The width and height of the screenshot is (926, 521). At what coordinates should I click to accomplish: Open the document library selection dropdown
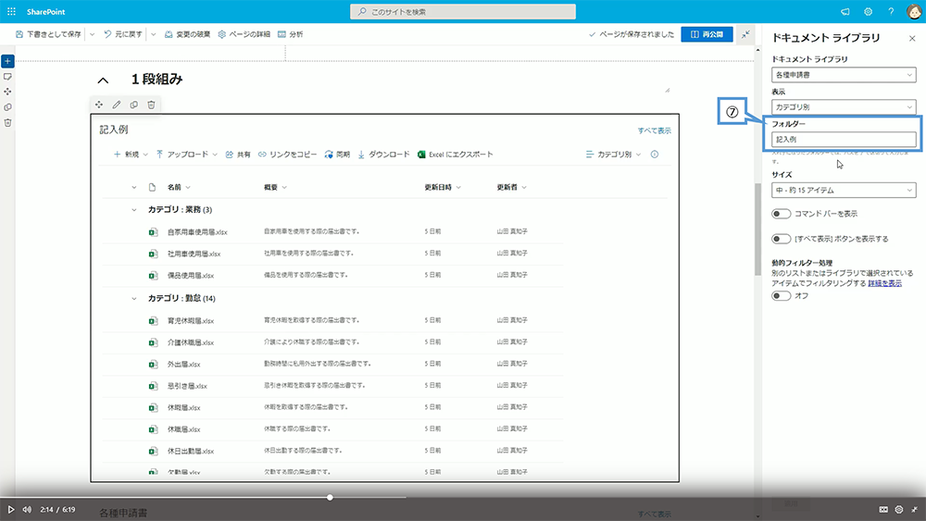(x=844, y=75)
